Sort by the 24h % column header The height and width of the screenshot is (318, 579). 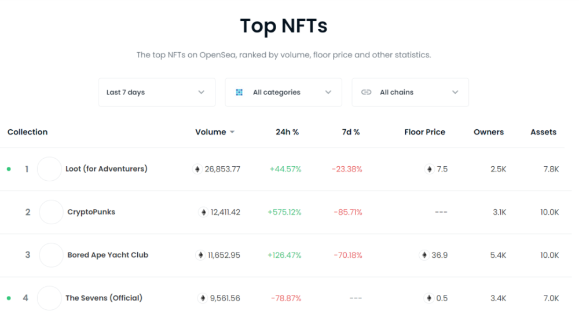(287, 132)
